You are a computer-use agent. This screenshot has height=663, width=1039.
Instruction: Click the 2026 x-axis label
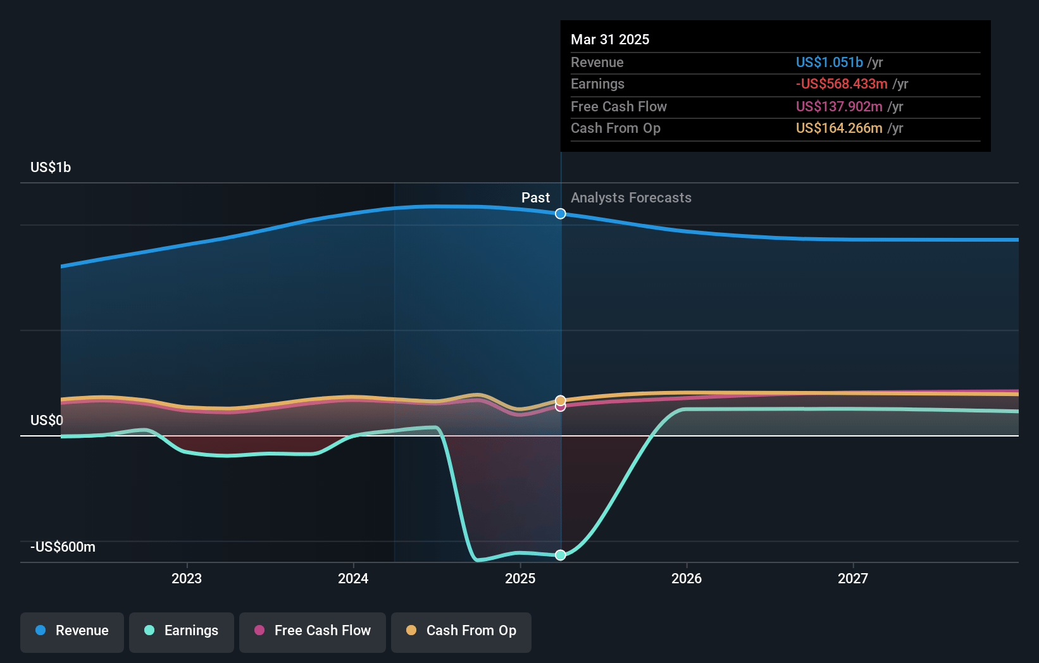point(687,578)
